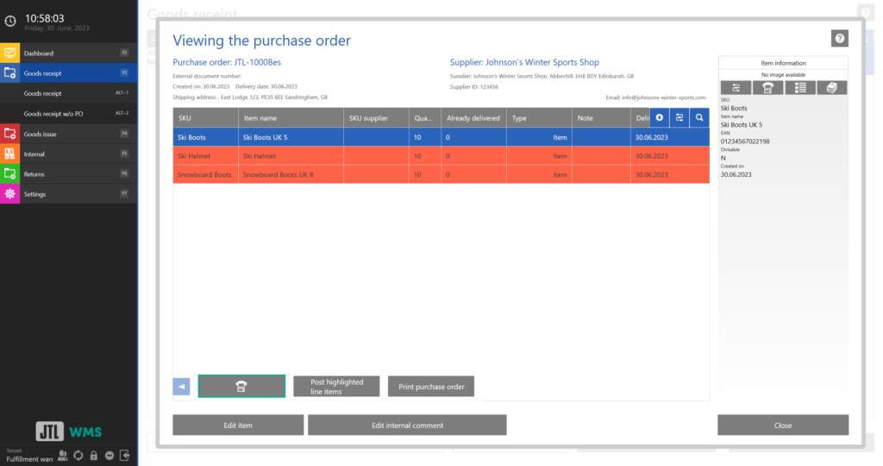Click the padlock icon in the bottom bar
The height and width of the screenshot is (466, 883).
pos(93,455)
